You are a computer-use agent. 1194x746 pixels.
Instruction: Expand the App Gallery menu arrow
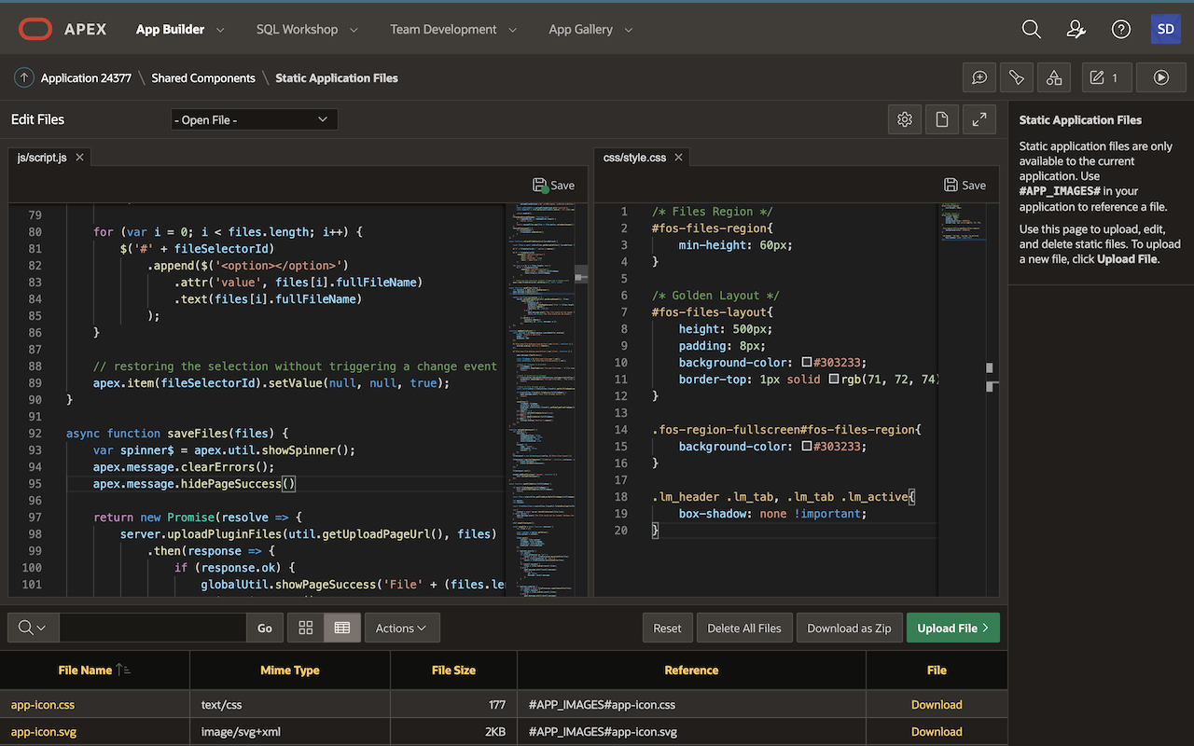[x=628, y=30]
